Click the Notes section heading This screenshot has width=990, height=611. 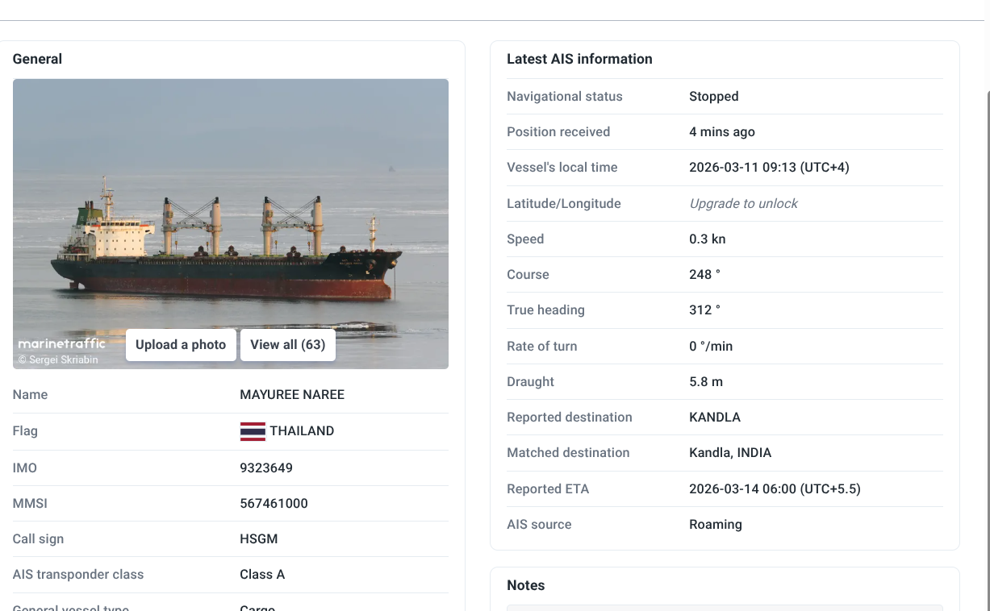pos(526,585)
